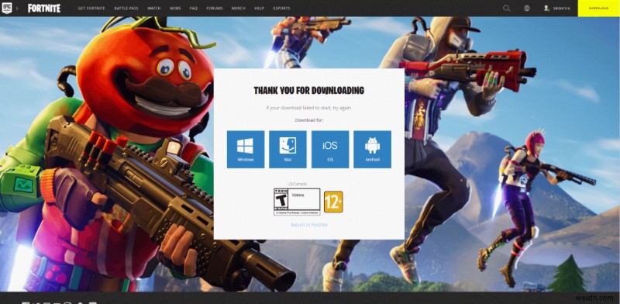The image size is (620, 304).
Task: Click the 'US/Canada' label
Action: pyautogui.click(x=297, y=184)
